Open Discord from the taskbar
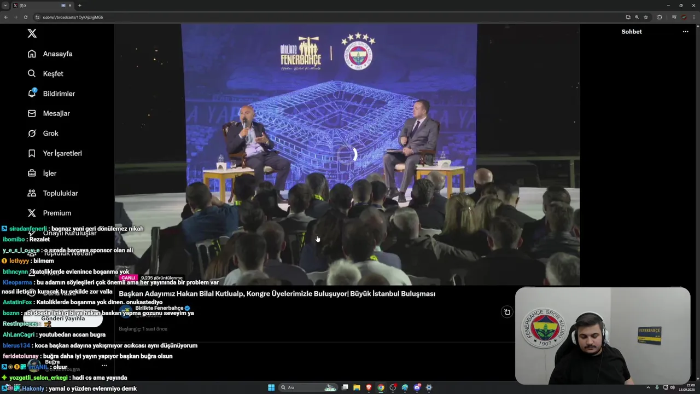The height and width of the screenshot is (394, 700). (417, 387)
